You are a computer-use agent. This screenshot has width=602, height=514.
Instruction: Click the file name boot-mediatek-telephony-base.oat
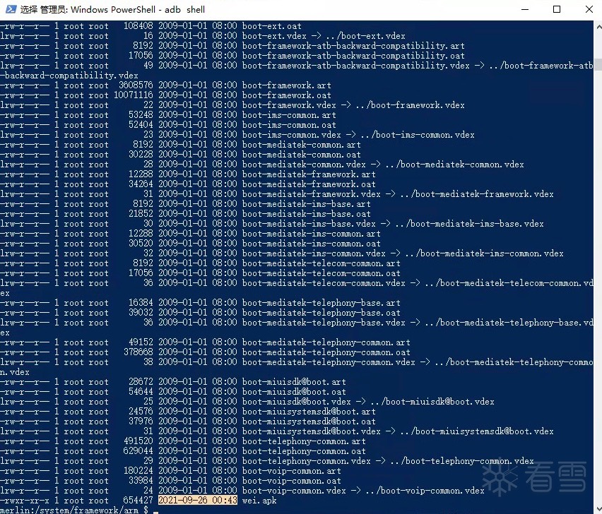[321, 313]
